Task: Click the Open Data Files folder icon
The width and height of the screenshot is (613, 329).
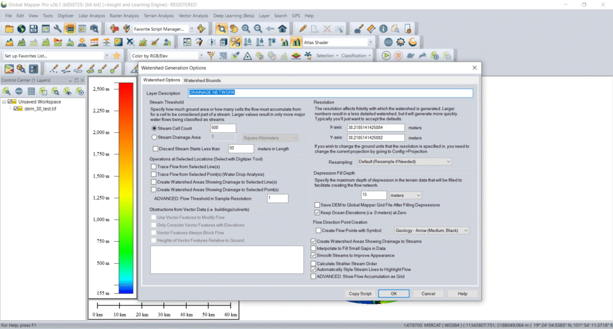Action: point(9,29)
